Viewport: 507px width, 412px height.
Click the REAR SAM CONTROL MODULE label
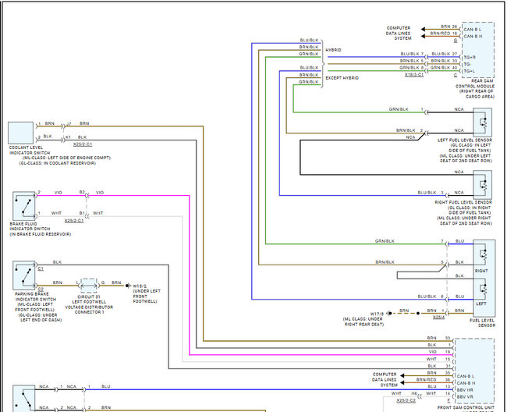click(475, 83)
